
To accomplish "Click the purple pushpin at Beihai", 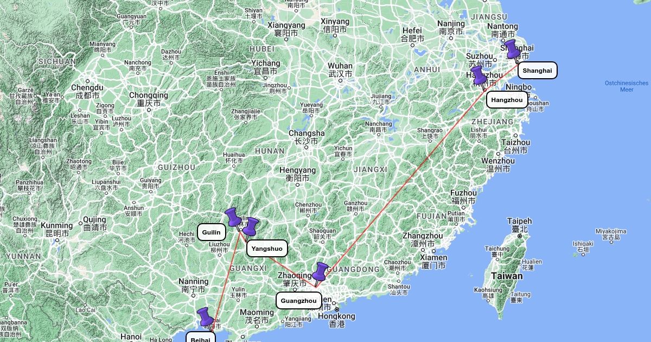I will (205, 319).
